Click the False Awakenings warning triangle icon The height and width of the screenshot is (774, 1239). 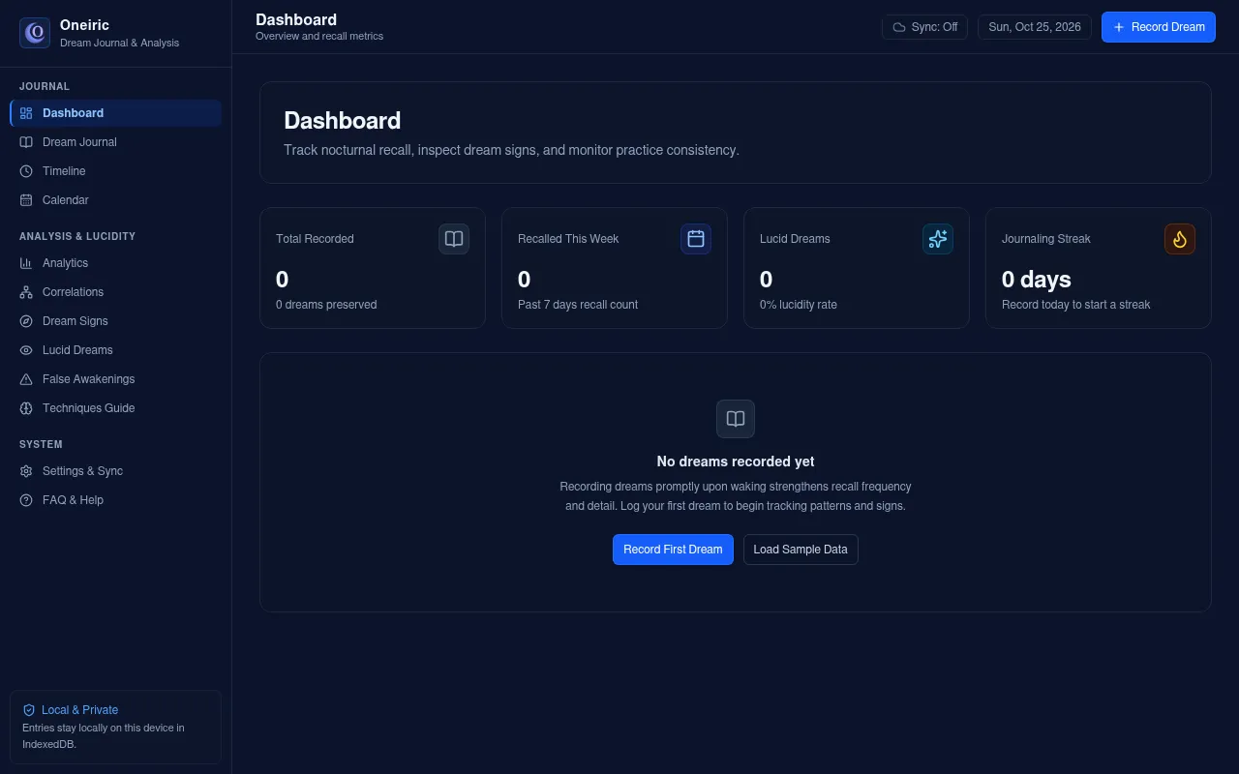coord(26,379)
